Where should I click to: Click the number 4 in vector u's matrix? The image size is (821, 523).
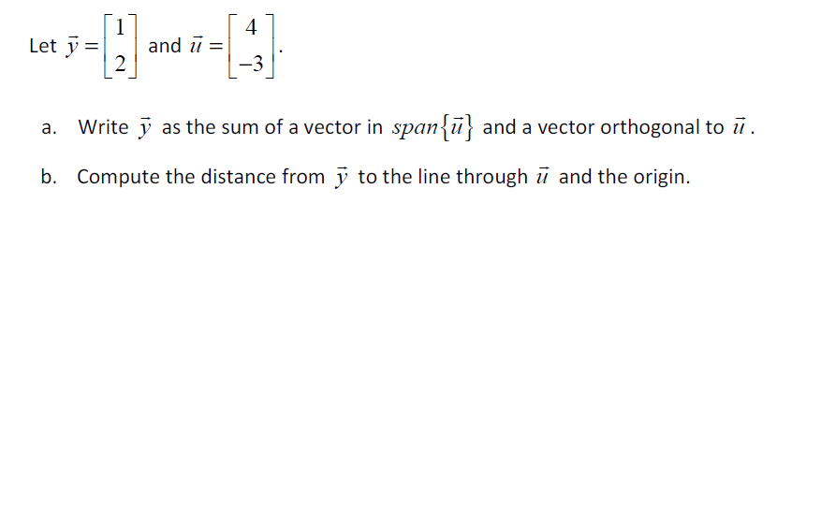(251, 27)
